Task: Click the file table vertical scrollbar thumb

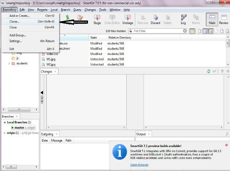Action: (x=228, y=43)
